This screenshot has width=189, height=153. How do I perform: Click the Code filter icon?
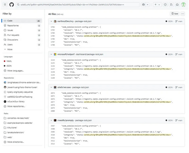coord(5,21)
